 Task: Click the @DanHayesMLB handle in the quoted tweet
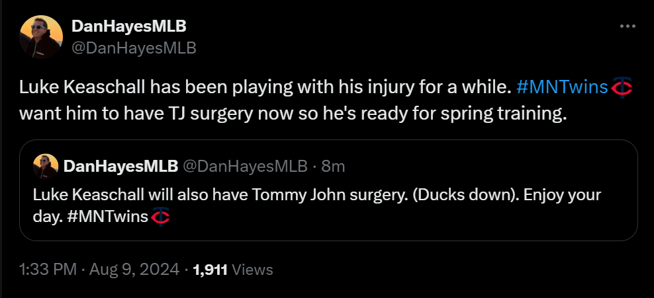tap(245, 167)
